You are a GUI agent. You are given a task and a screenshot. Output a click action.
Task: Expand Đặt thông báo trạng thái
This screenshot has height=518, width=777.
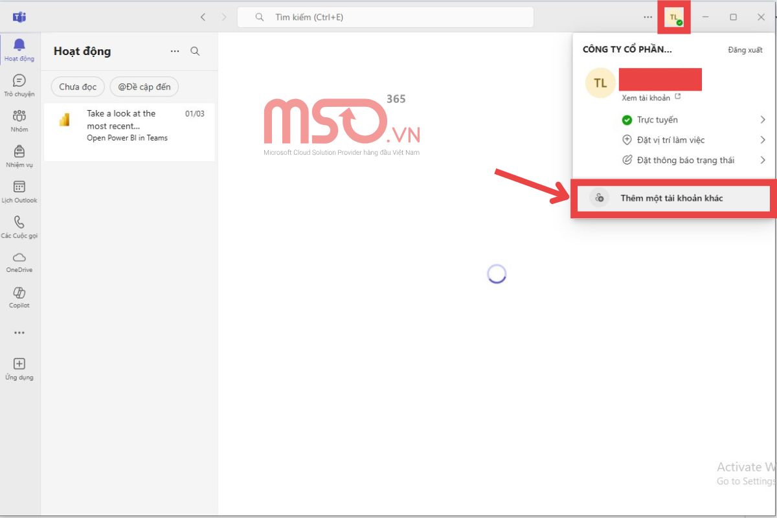point(693,160)
